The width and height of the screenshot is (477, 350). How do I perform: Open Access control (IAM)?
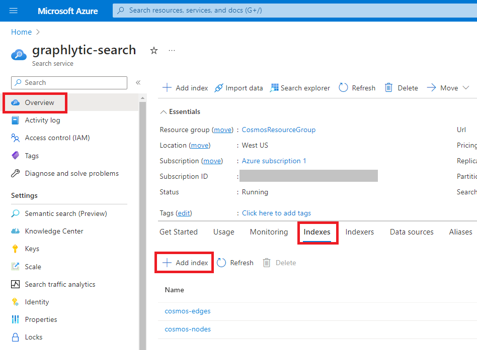(57, 138)
